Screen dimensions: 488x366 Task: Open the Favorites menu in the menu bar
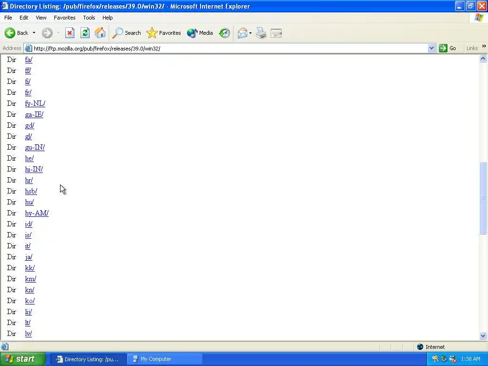[64, 18]
